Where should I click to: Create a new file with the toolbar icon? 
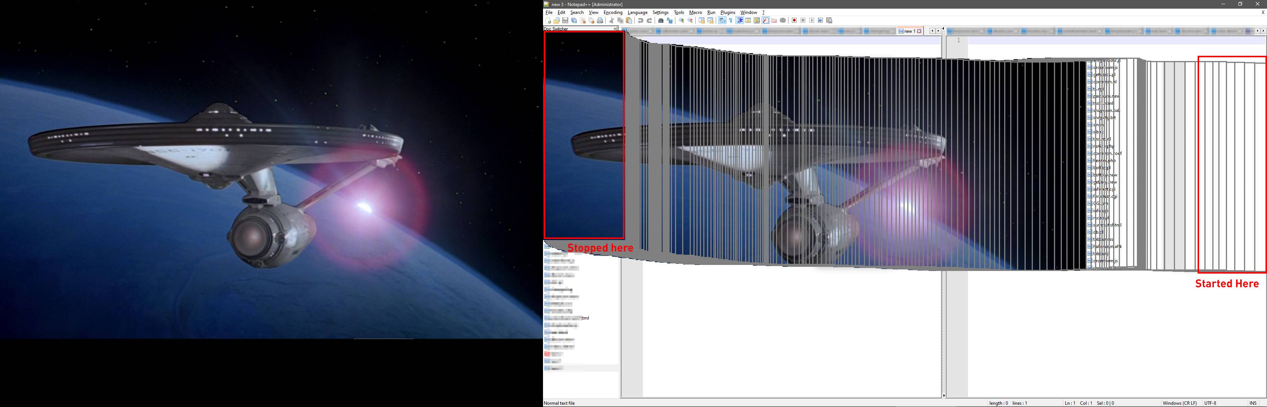tap(548, 21)
